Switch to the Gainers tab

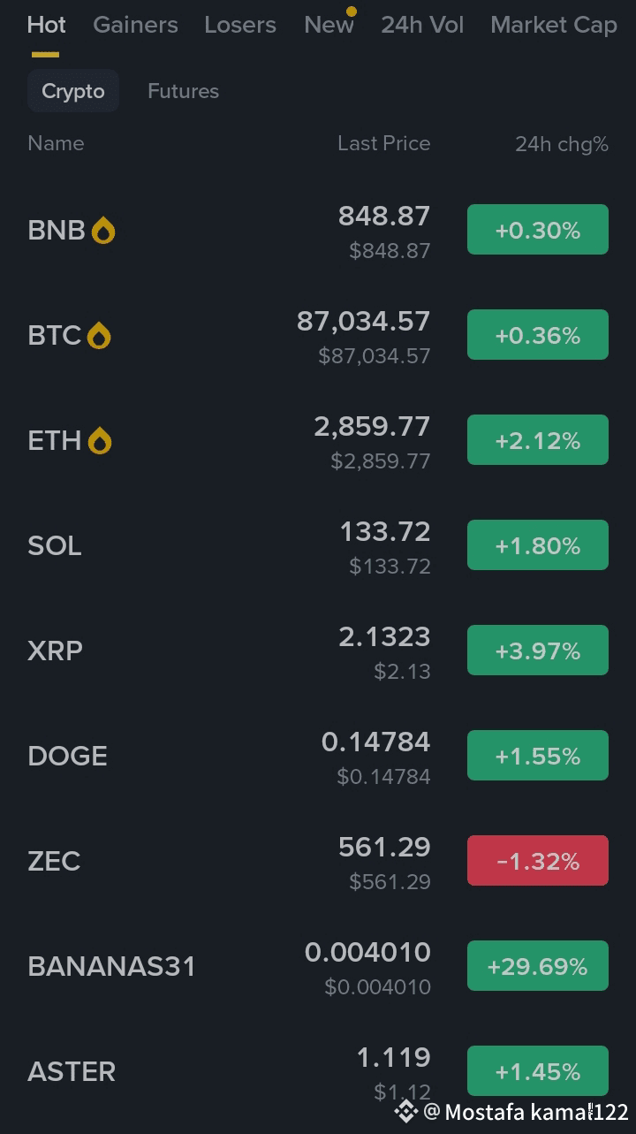[135, 25]
